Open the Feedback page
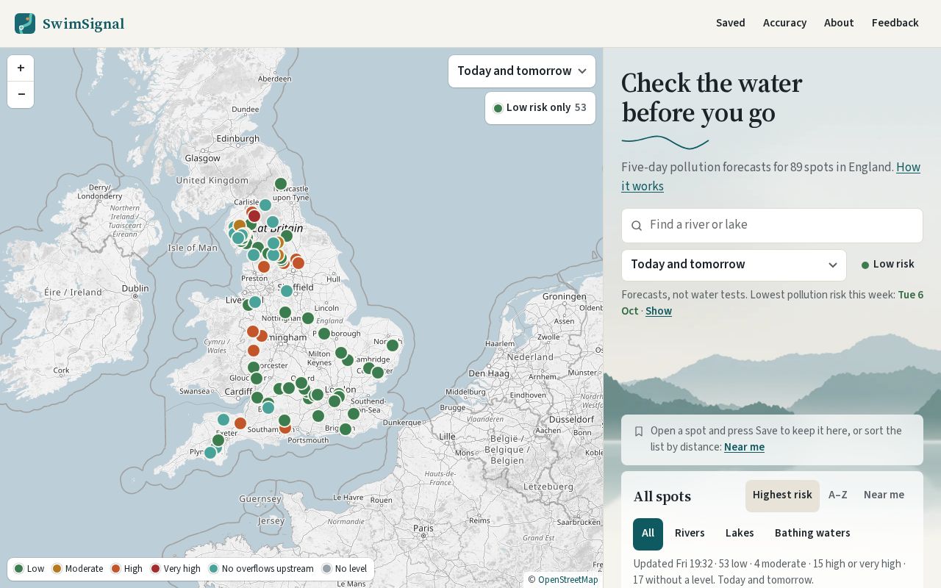 [895, 24]
